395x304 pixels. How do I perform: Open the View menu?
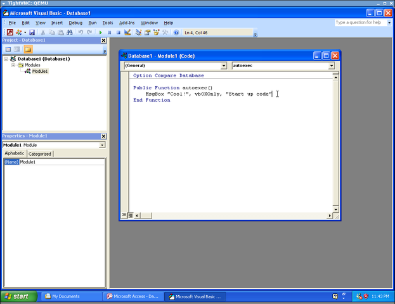pos(41,23)
